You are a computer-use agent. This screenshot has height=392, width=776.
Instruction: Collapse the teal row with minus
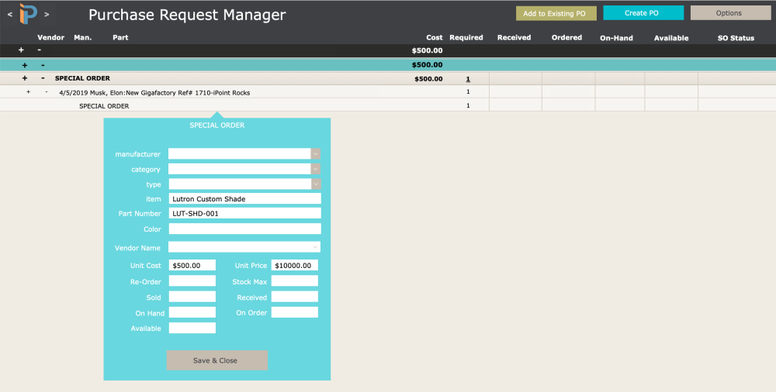pos(43,65)
